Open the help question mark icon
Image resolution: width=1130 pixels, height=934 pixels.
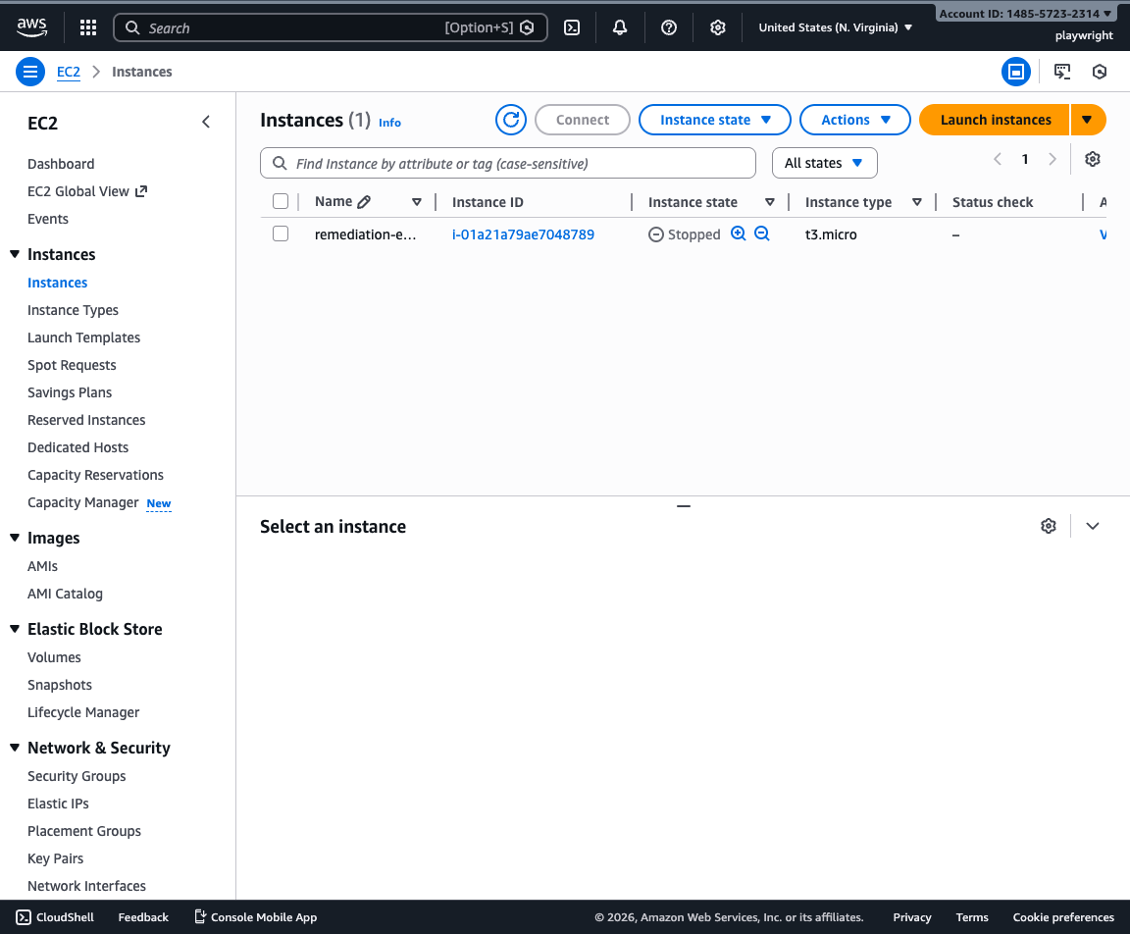coord(669,27)
